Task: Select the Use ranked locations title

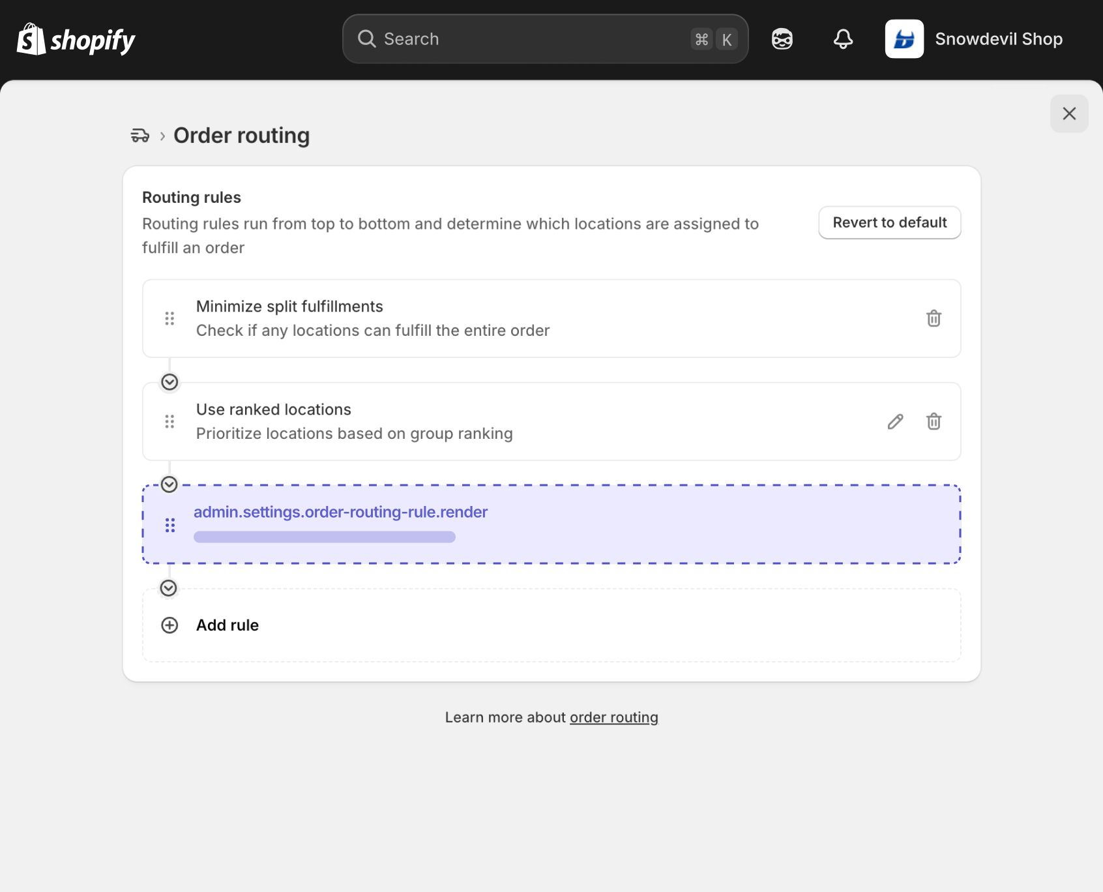Action: pyautogui.click(x=274, y=409)
